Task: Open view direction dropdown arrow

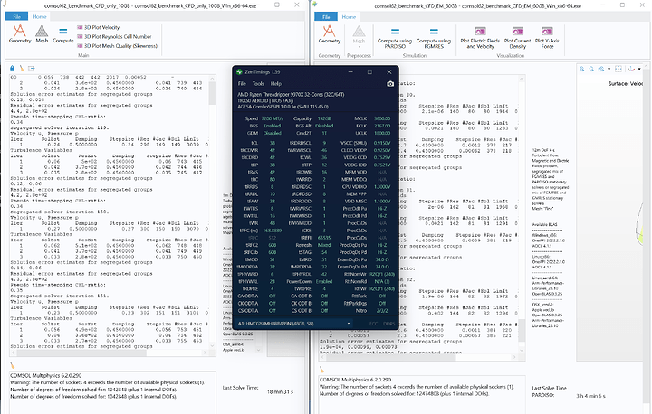Action: pos(639,69)
